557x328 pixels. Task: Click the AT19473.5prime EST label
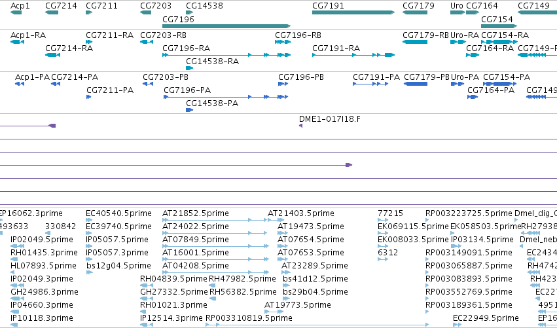click(311, 227)
